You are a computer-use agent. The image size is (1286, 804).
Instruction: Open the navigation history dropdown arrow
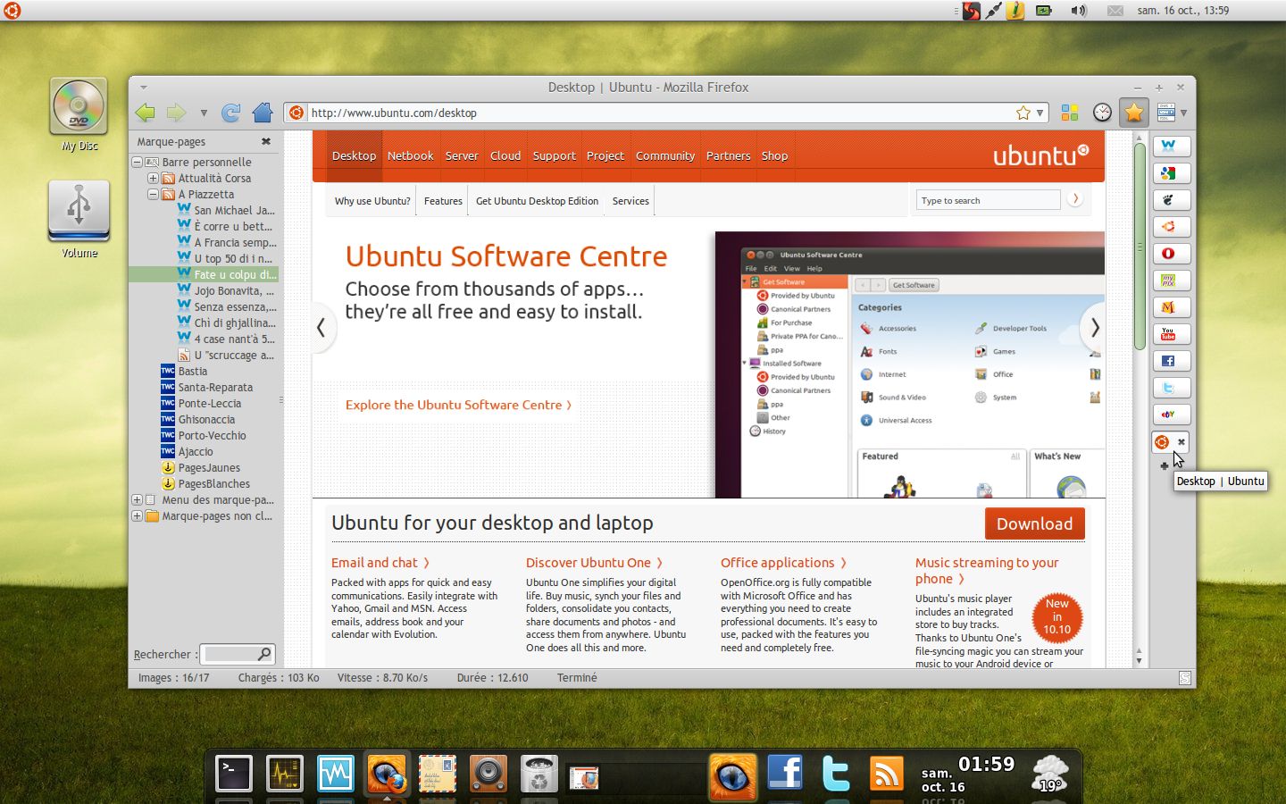[x=204, y=113]
